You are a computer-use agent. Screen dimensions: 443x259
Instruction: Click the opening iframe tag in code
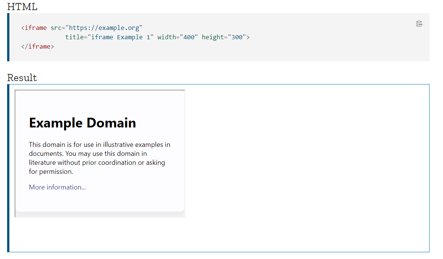pos(34,28)
